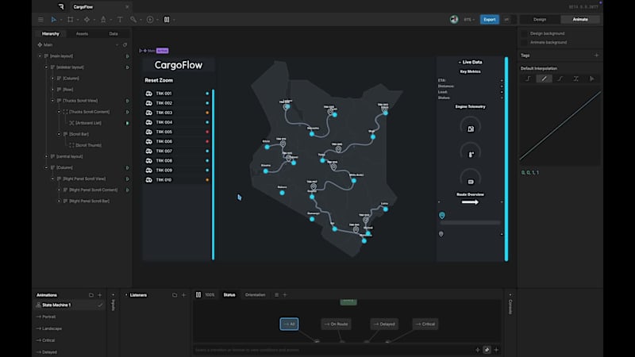Click the pin icon in transition bar

(487, 350)
